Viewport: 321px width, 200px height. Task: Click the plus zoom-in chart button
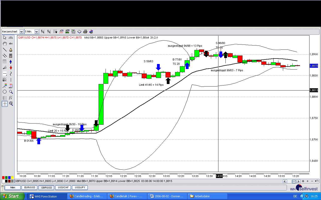pyautogui.click(x=307, y=181)
